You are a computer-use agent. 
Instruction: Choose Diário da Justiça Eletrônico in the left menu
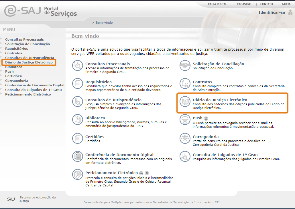point(29,62)
